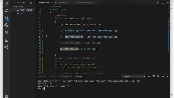Screen dimensions: 174x98
Task: Open the Manage gear settings
Action: coord(6,96)
